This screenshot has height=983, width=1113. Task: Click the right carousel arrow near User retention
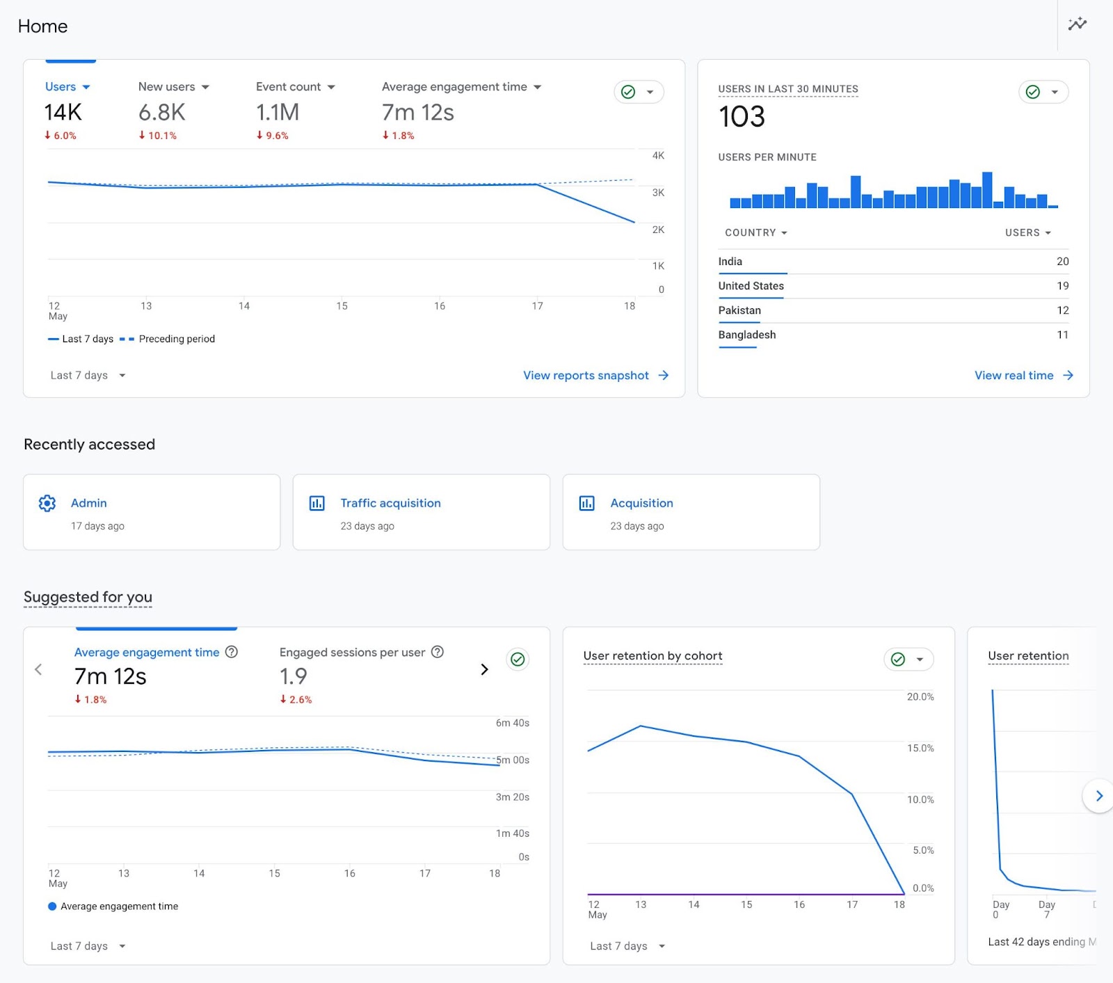click(x=1099, y=796)
